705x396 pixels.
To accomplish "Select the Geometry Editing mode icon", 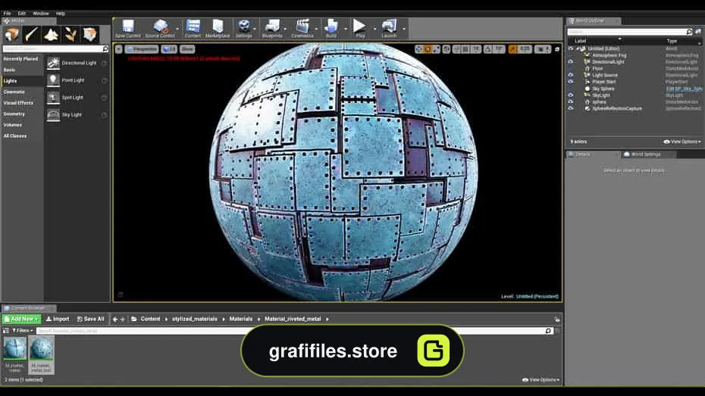I will coord(90,34).
